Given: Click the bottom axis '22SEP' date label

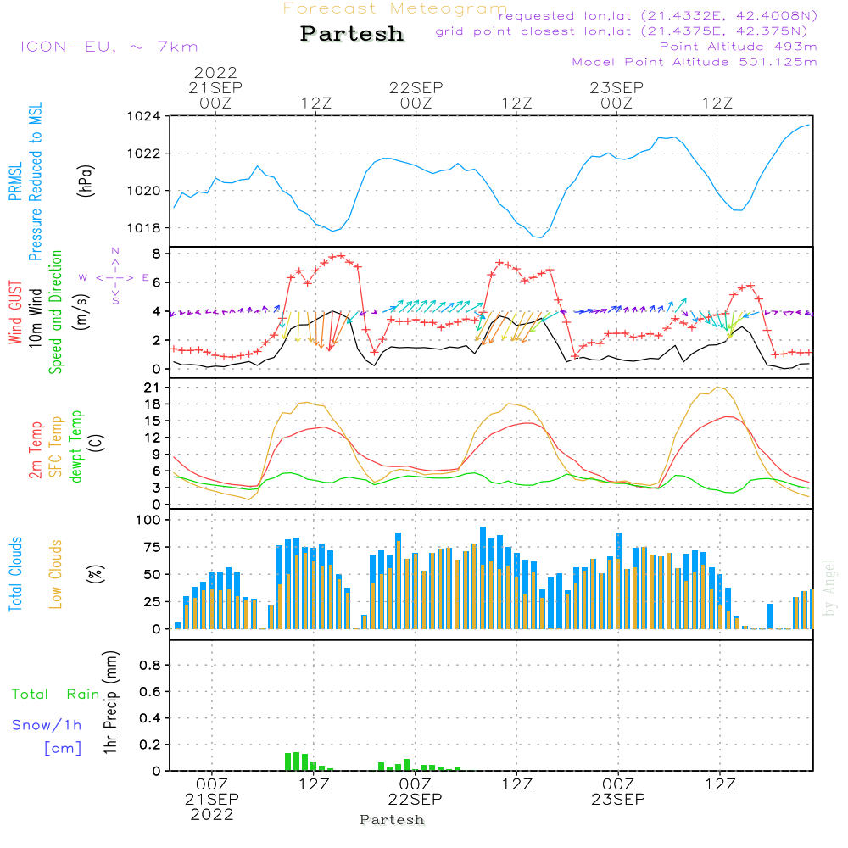Looking at the screenshot, I should (415, 799).
